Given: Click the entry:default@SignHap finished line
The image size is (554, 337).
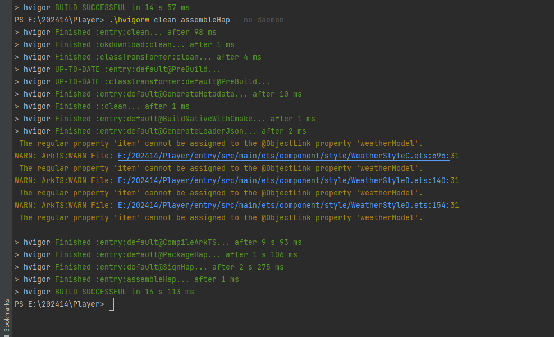Looking at the screenshot, I should point(149,267).
